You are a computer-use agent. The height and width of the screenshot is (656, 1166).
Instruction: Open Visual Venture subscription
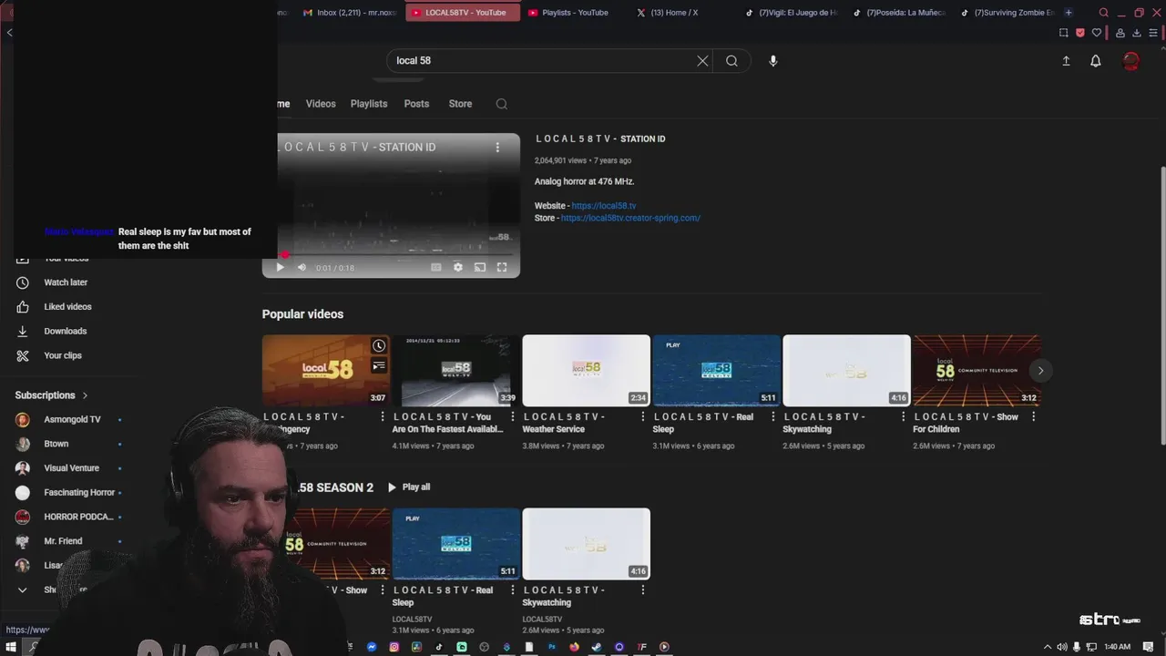[71, 468]
